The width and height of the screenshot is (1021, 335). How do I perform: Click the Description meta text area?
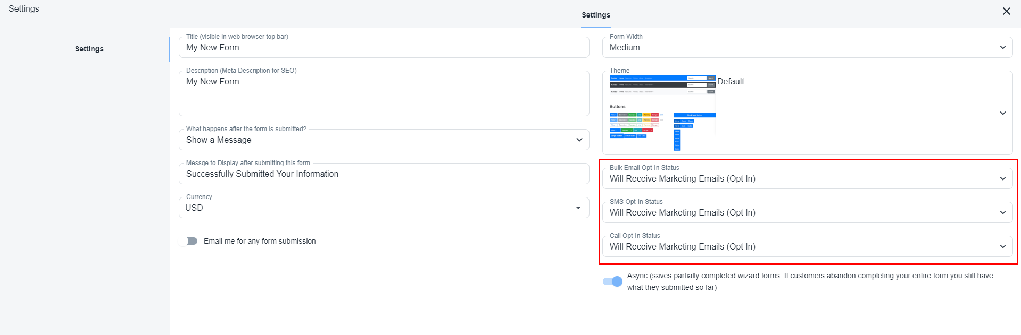[383, 95]
